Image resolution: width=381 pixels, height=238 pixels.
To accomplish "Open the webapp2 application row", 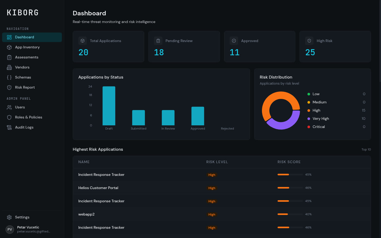I will (x=222, y=214).
